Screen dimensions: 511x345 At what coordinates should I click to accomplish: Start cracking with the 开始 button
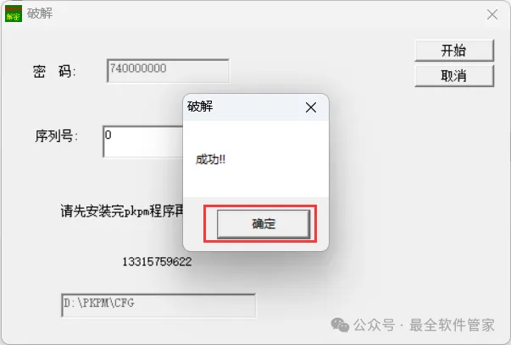(454, 51)
